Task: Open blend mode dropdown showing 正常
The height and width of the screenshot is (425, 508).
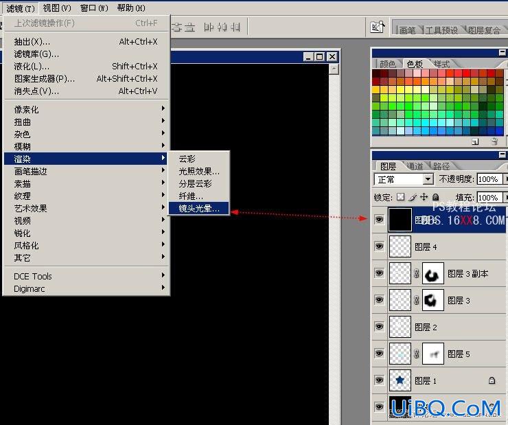Action: pyautogui.click(x=404, y=179)
